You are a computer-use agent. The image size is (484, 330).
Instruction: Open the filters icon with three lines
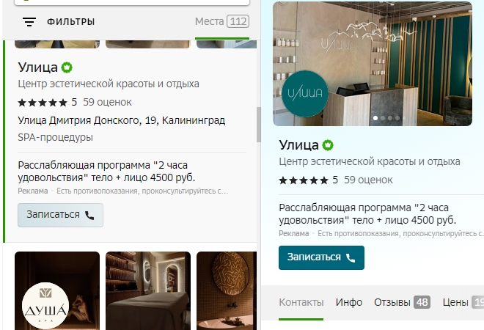(x=29, y=22)
